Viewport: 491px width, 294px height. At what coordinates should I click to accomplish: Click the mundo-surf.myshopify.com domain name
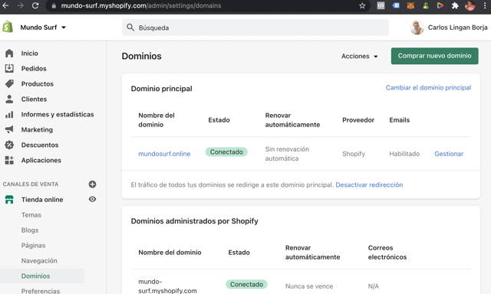(x=167, y=286)
